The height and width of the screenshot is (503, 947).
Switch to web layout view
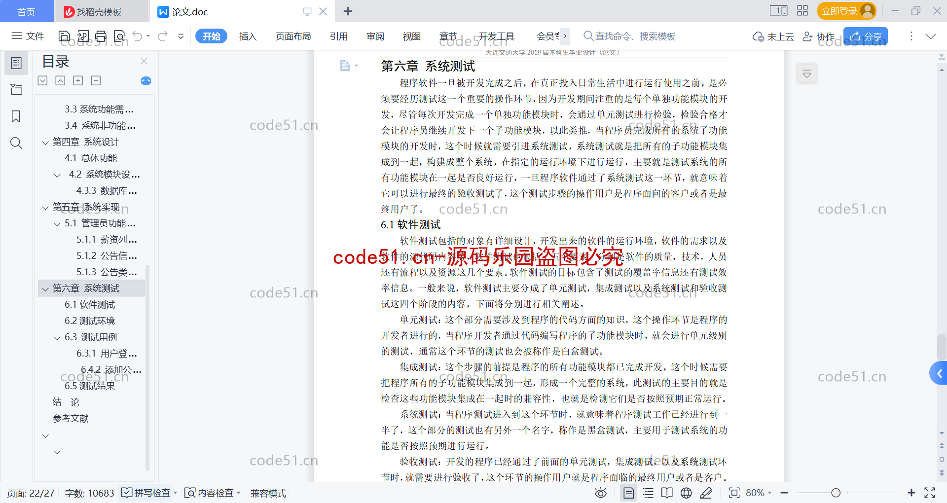686,493
